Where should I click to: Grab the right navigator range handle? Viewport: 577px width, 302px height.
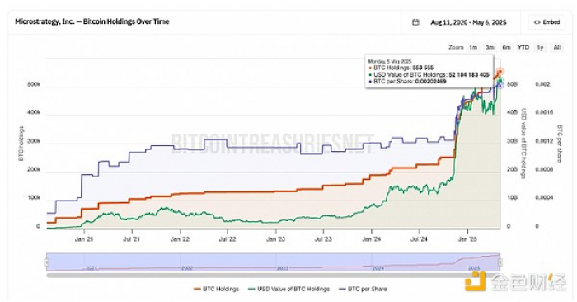pos(500,262)
